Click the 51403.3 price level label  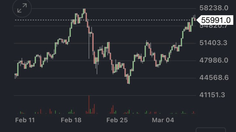pos(213,43)
